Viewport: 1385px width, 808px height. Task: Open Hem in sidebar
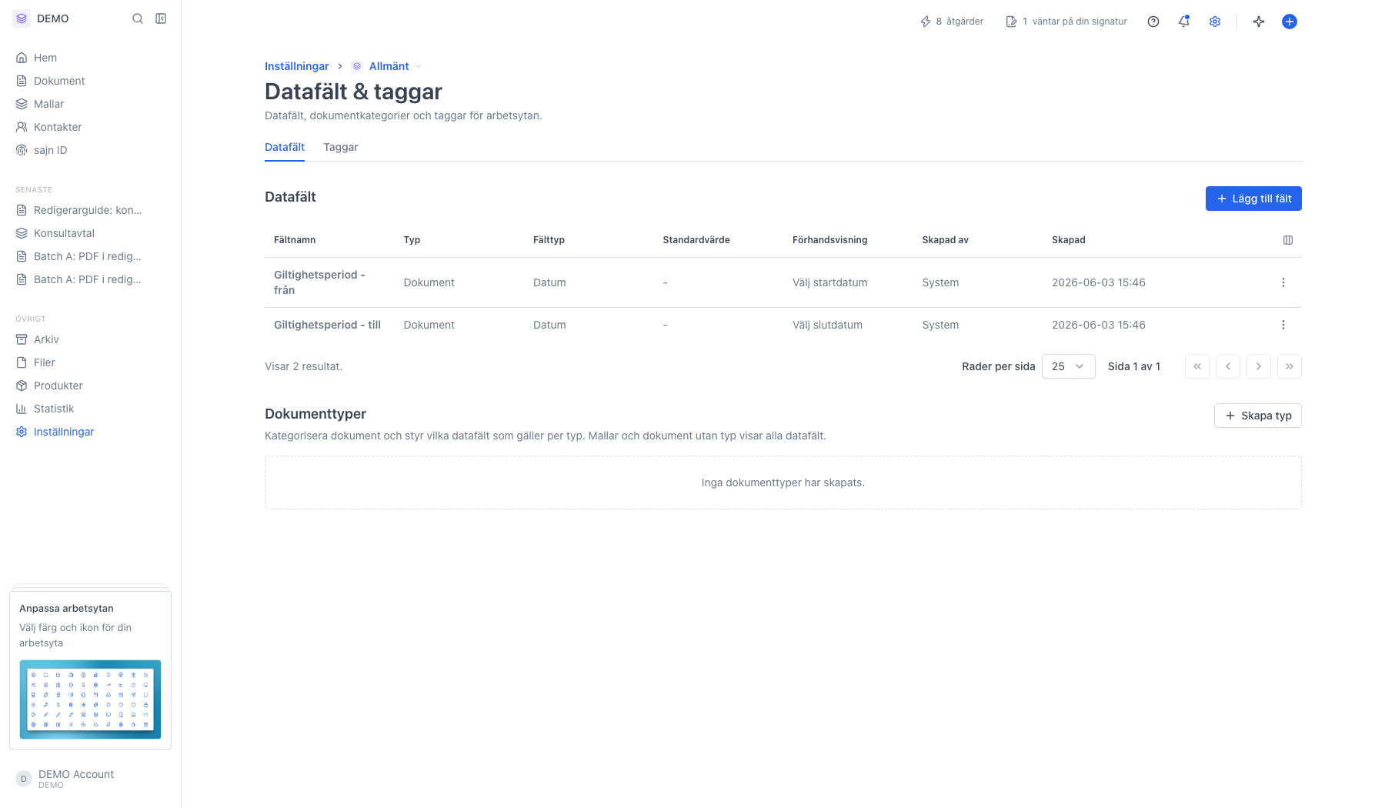coord(90,58)
